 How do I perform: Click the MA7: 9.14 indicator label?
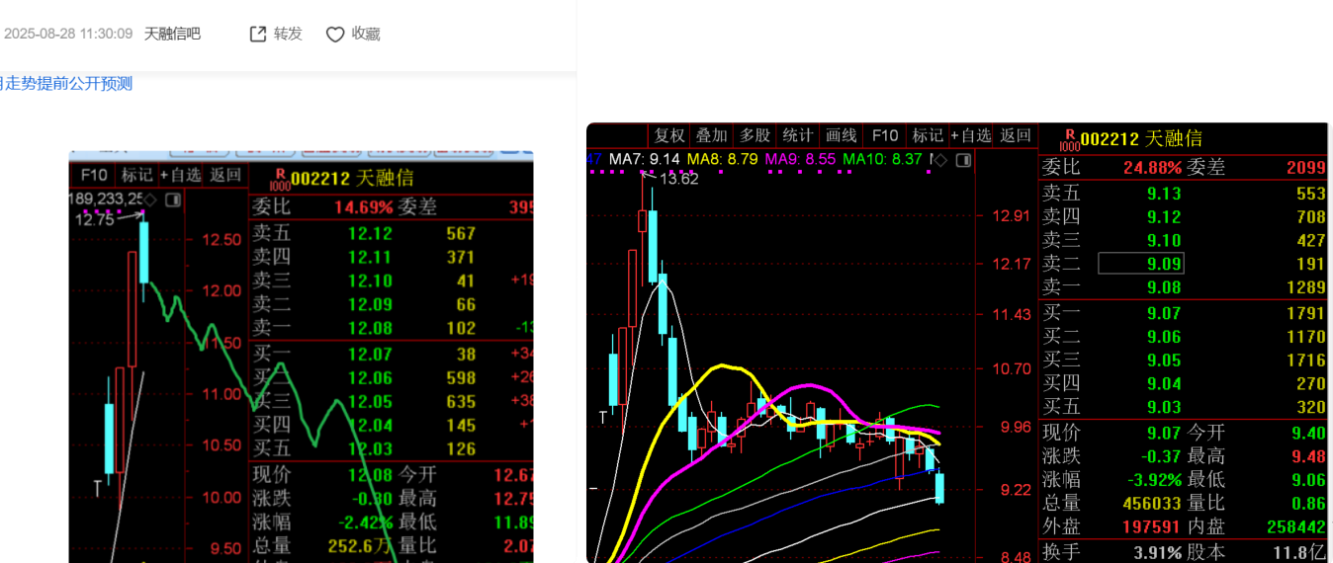pyautogui.click(x=645, y=159)
